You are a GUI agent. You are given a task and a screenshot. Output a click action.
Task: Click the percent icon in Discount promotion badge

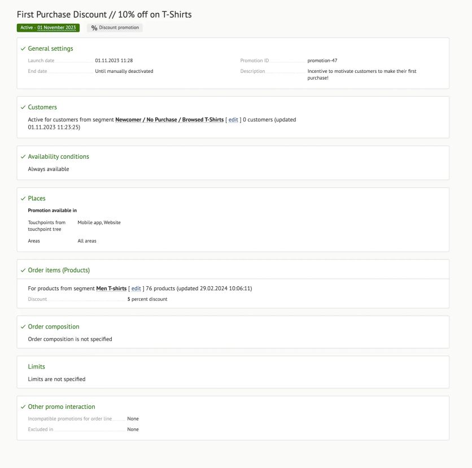(x=94, y=28)
